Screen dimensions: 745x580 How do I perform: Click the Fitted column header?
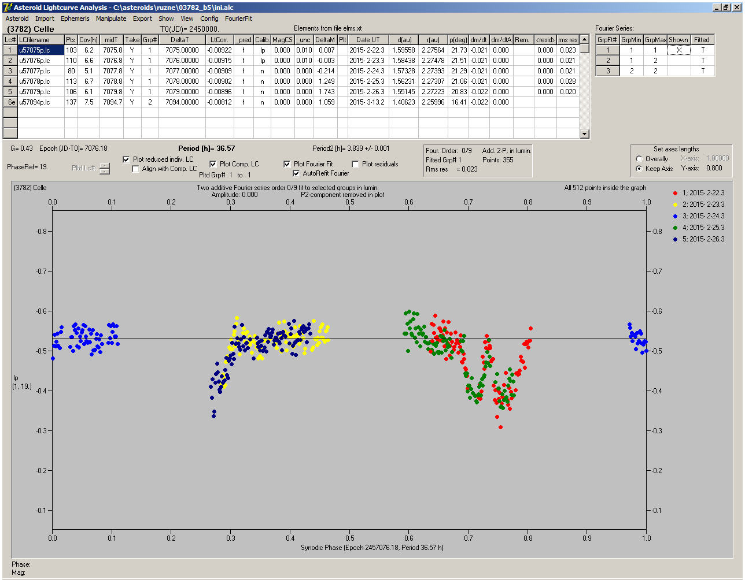[702, 40]
